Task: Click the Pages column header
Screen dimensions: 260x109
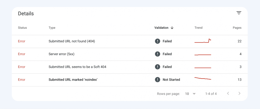Action: tap(237, 28)
